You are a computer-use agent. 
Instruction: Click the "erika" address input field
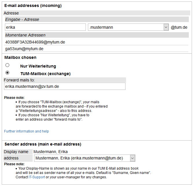tap(45, 27)
